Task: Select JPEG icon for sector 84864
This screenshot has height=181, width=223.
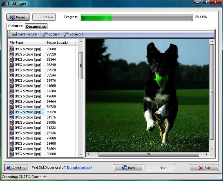Action: [x=12, y=149]
